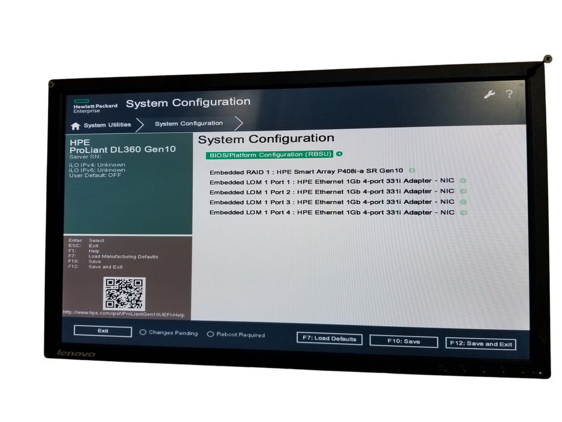The height and width of the screenshot is (422, 562).
Task: Click the chevron after System Configuration breadcrumb
Action: 239,123
